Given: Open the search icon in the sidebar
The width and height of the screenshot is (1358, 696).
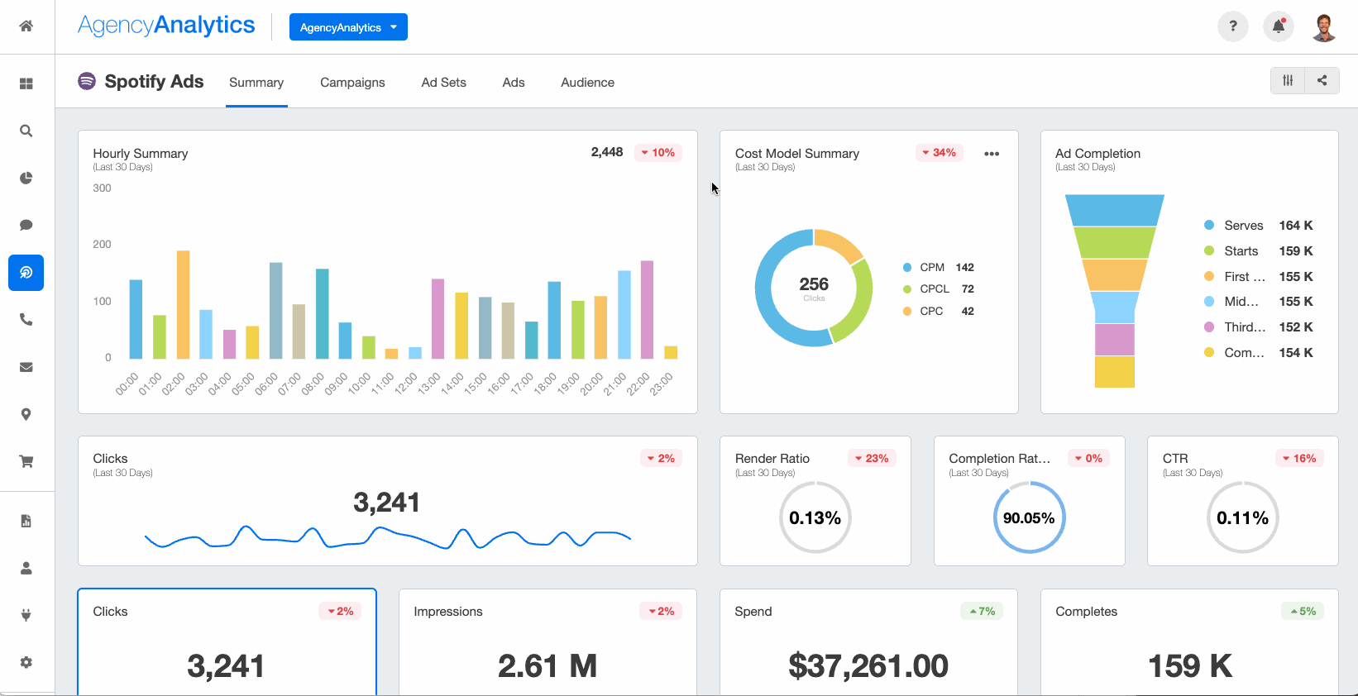Looking at the screenshot, I should pos(26,131).
